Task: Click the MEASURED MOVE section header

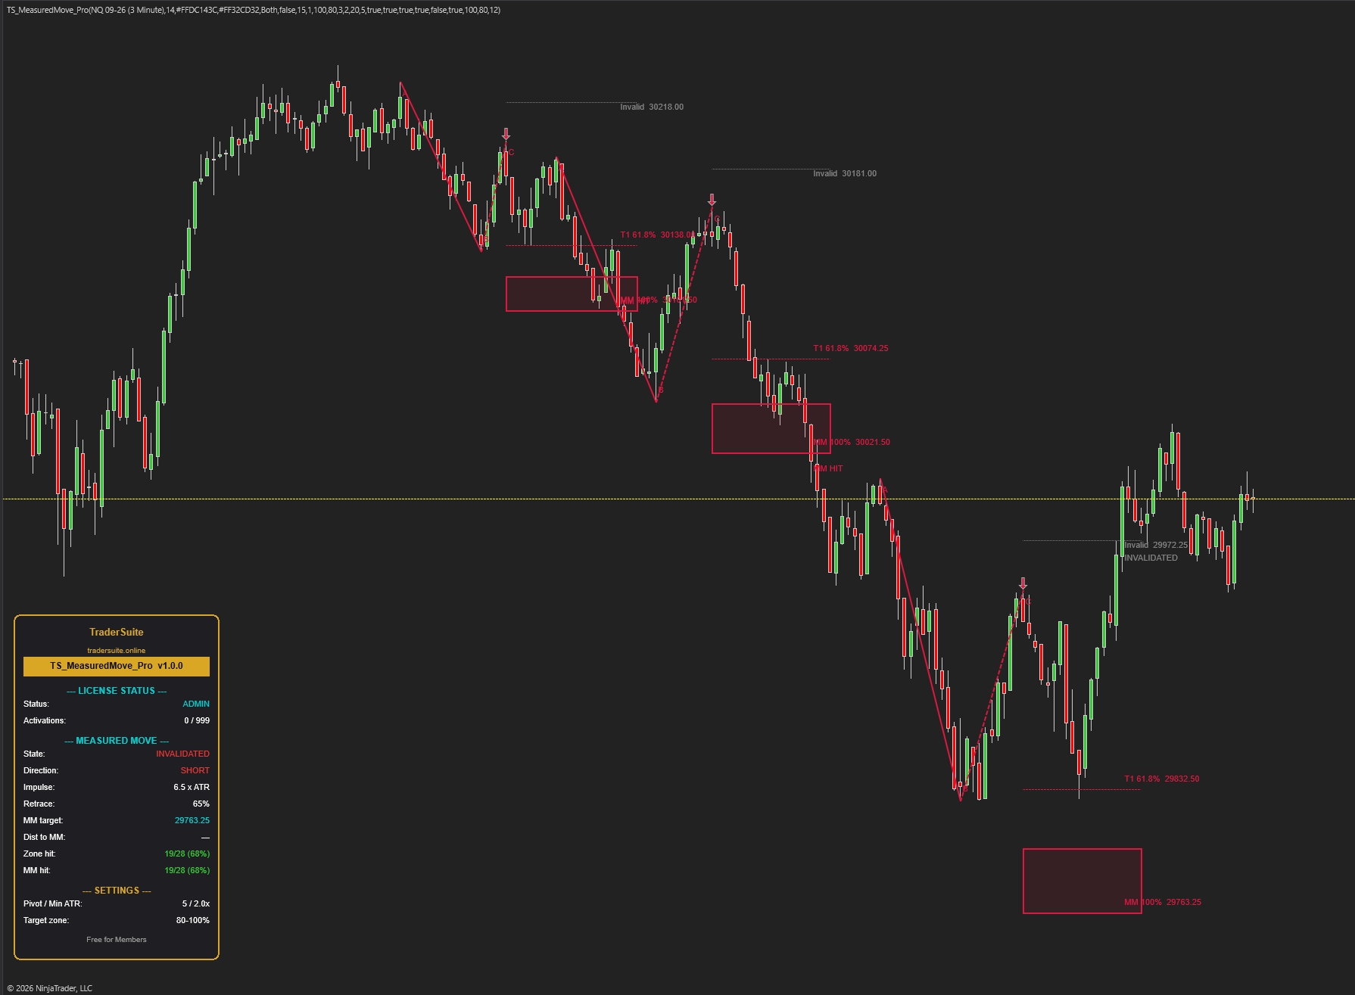Action: click(x=117, y=741)
